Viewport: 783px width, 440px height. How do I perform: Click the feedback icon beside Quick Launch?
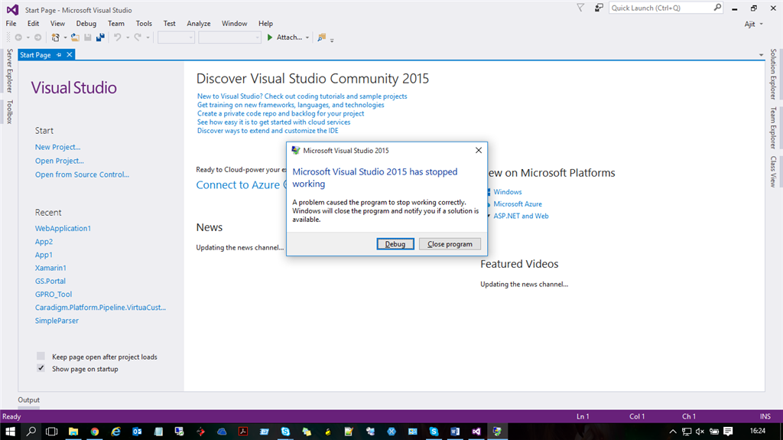(599, 8)
